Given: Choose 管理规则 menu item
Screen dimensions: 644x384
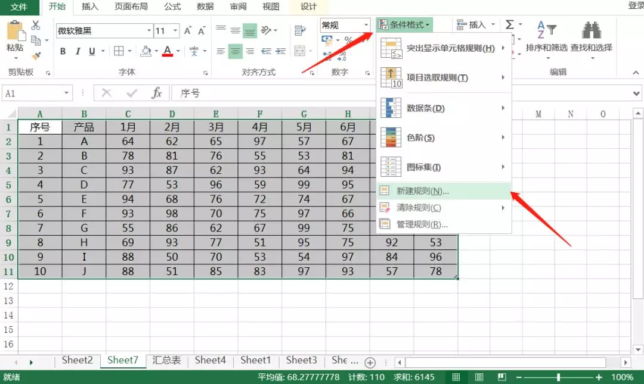Looking at the screenshot, I should [x=444, y=224].
